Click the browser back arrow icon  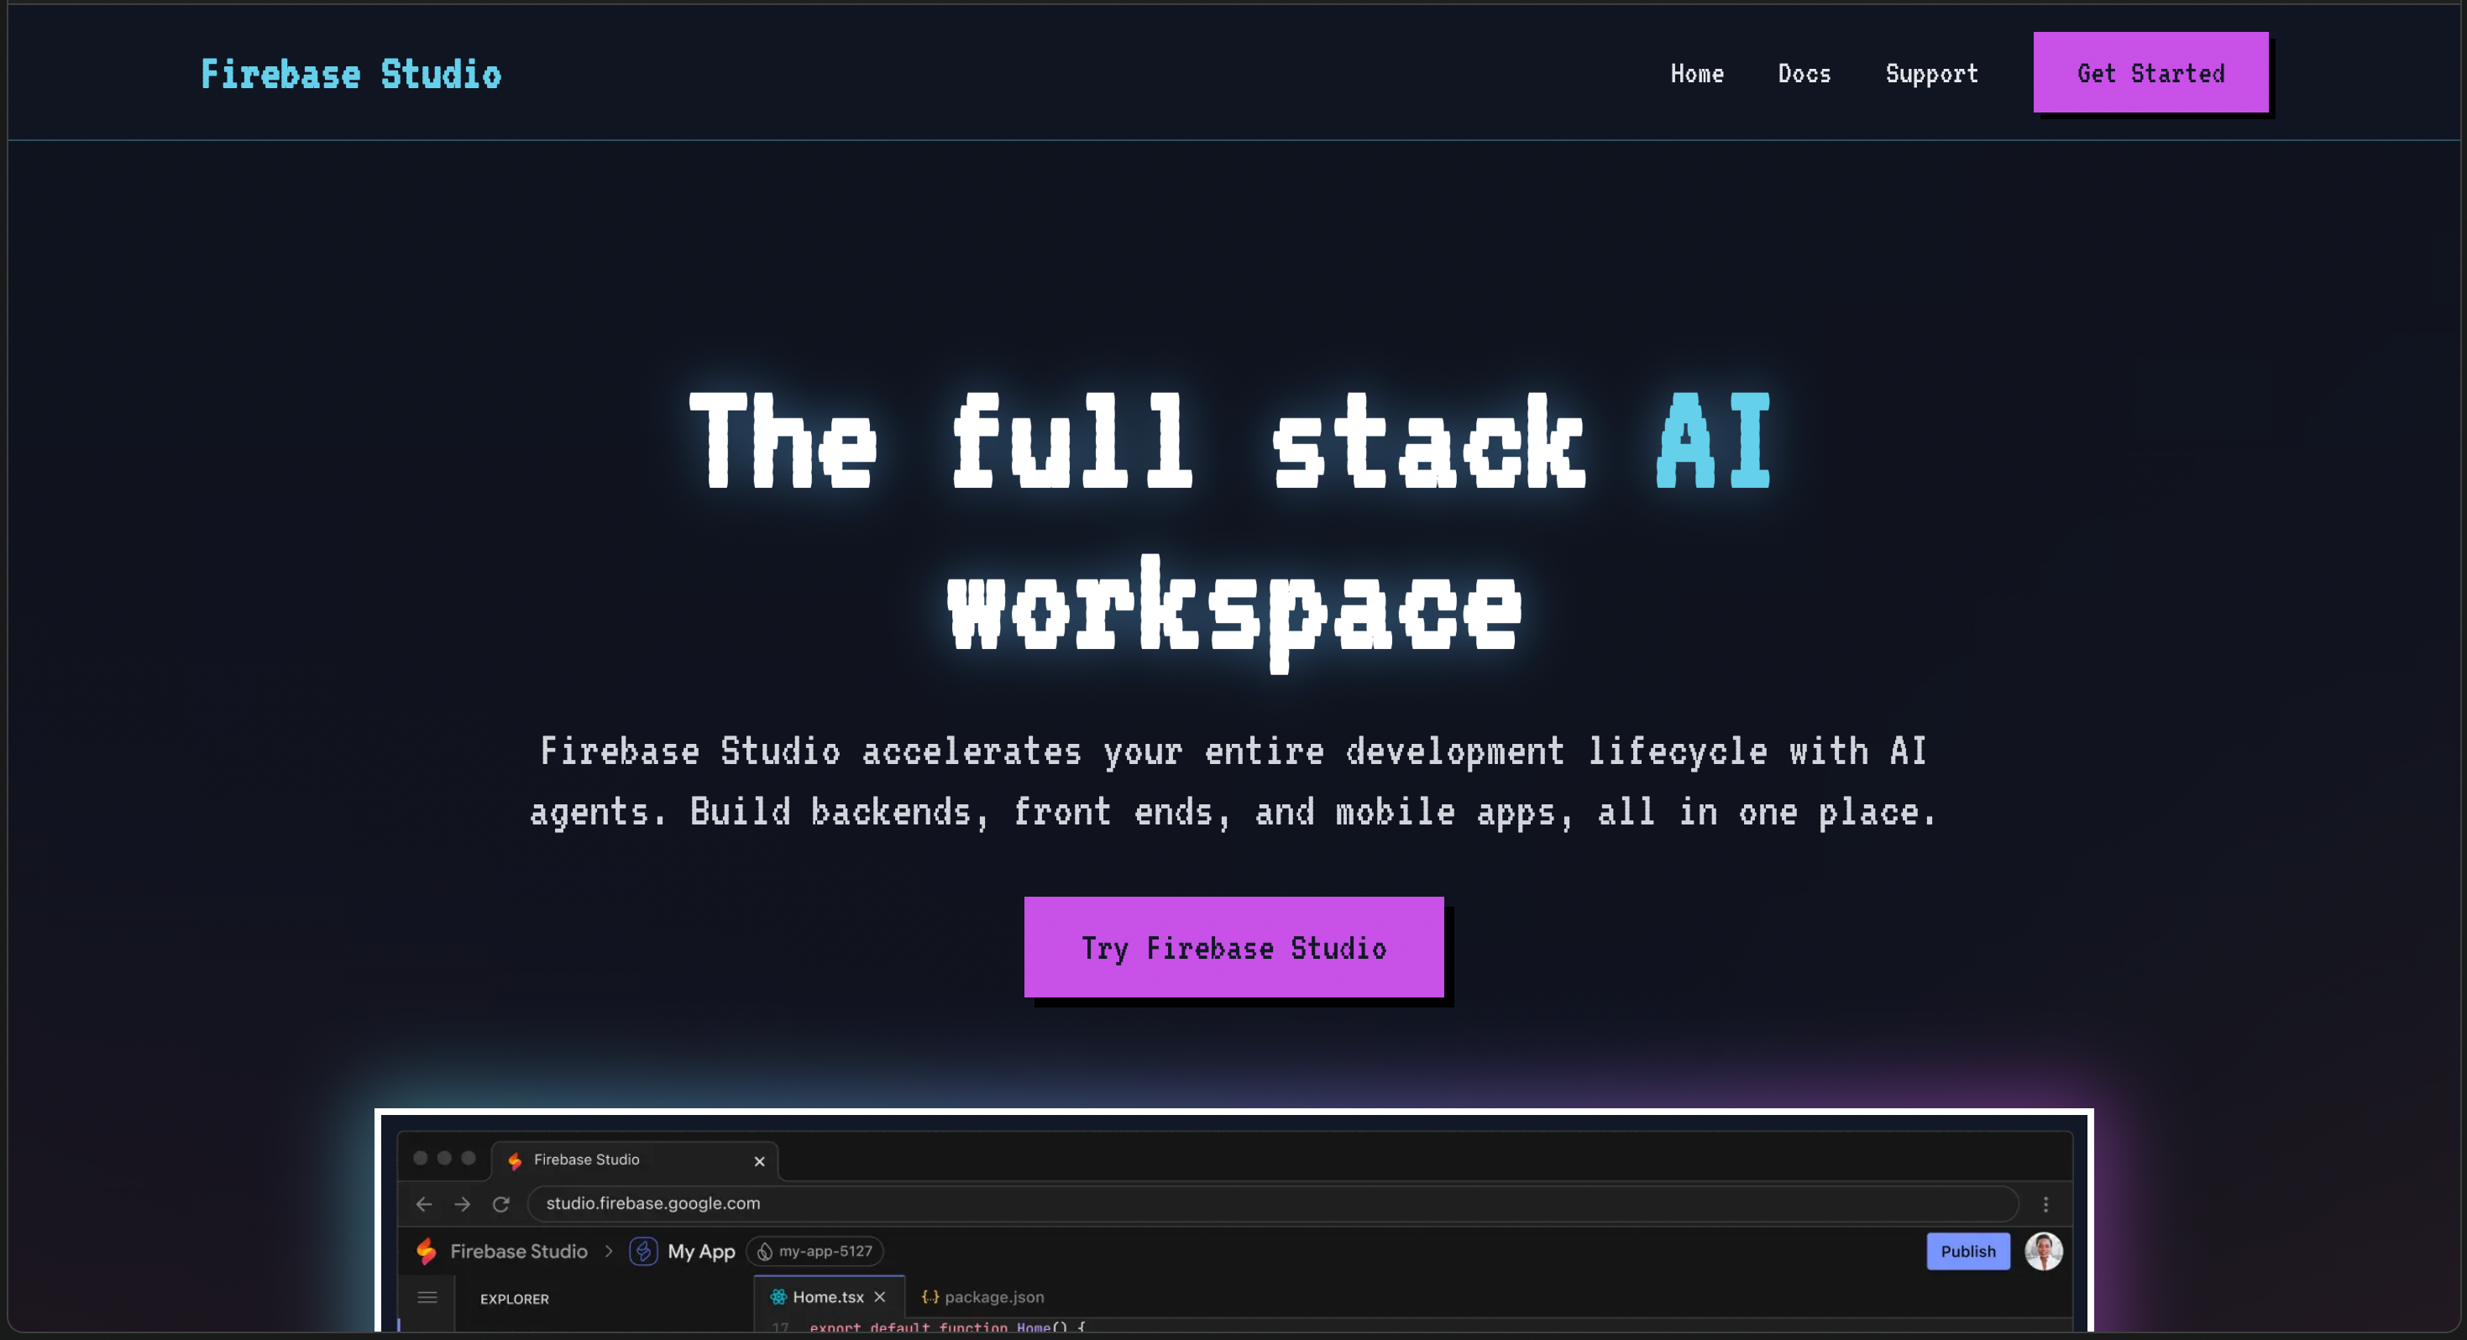[424, 1204]
